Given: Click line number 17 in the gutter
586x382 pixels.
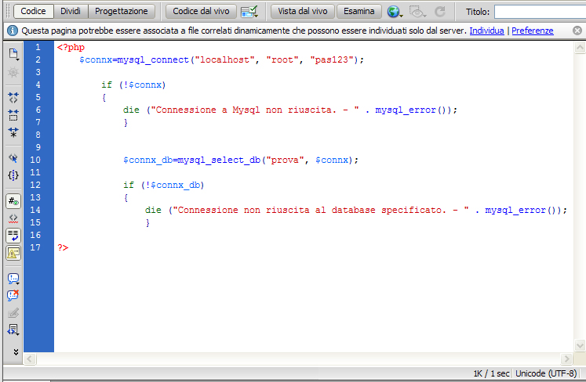Looking at the screenshot, I should 35,247.
